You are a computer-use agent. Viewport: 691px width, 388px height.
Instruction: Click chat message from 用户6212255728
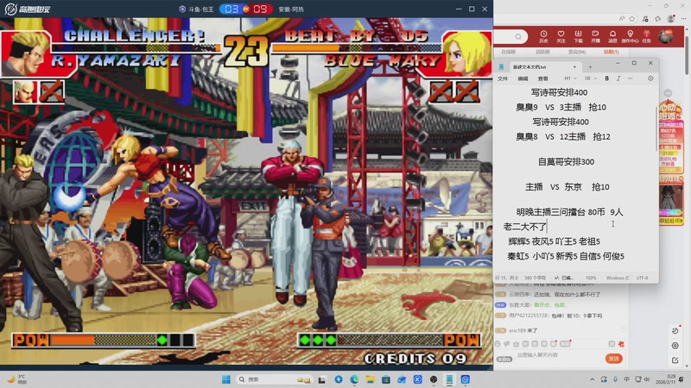(x=550, y=316)
